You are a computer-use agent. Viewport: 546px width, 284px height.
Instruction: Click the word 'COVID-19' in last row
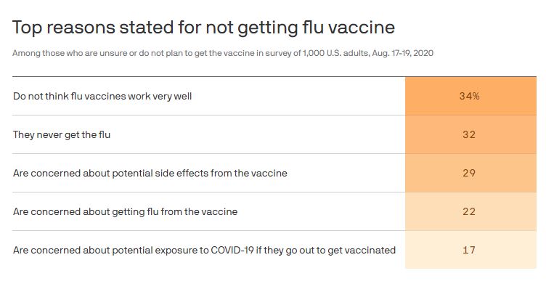[x=232, y=250]
